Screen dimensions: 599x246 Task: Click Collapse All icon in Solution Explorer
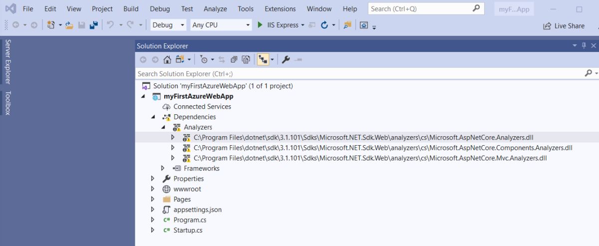[x=234, y=59]
